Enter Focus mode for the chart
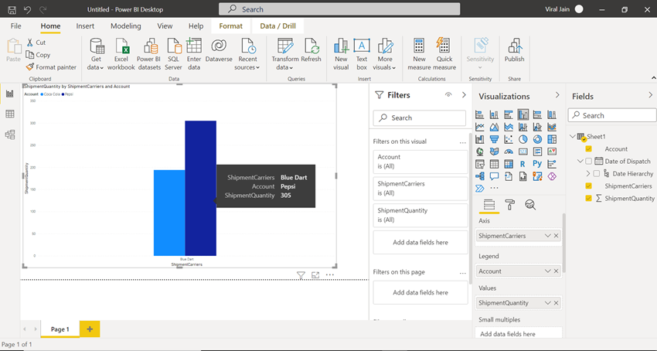 pyautogui.click(x=315, y=275)
